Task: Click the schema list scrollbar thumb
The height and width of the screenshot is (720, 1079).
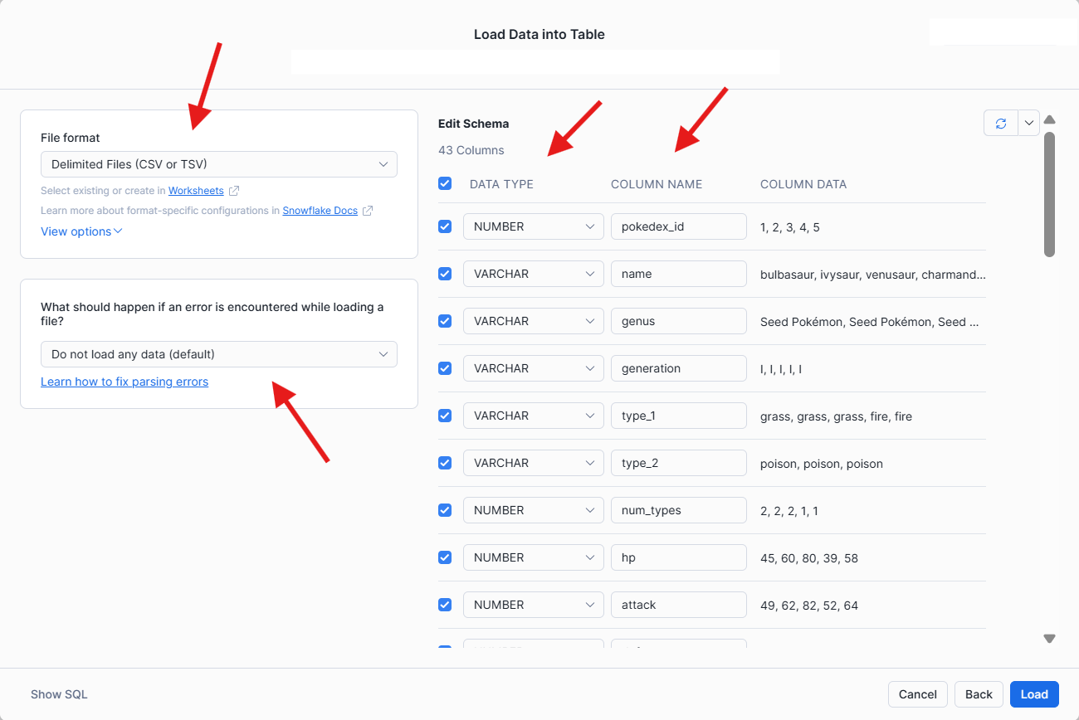Action: tap(1049, 194)
